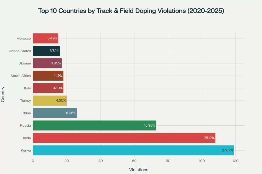Select the Turkey country label text
Screen dimensions: 262x174
pos(26,100)
